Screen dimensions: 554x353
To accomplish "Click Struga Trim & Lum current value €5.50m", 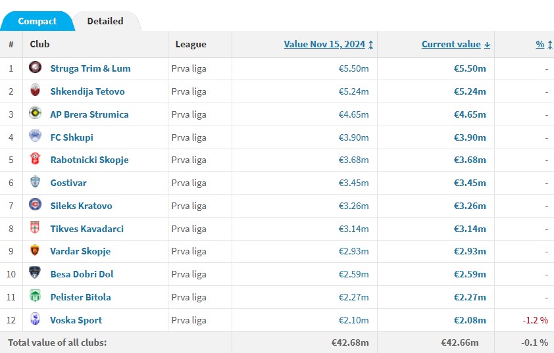I will point(470,68).
